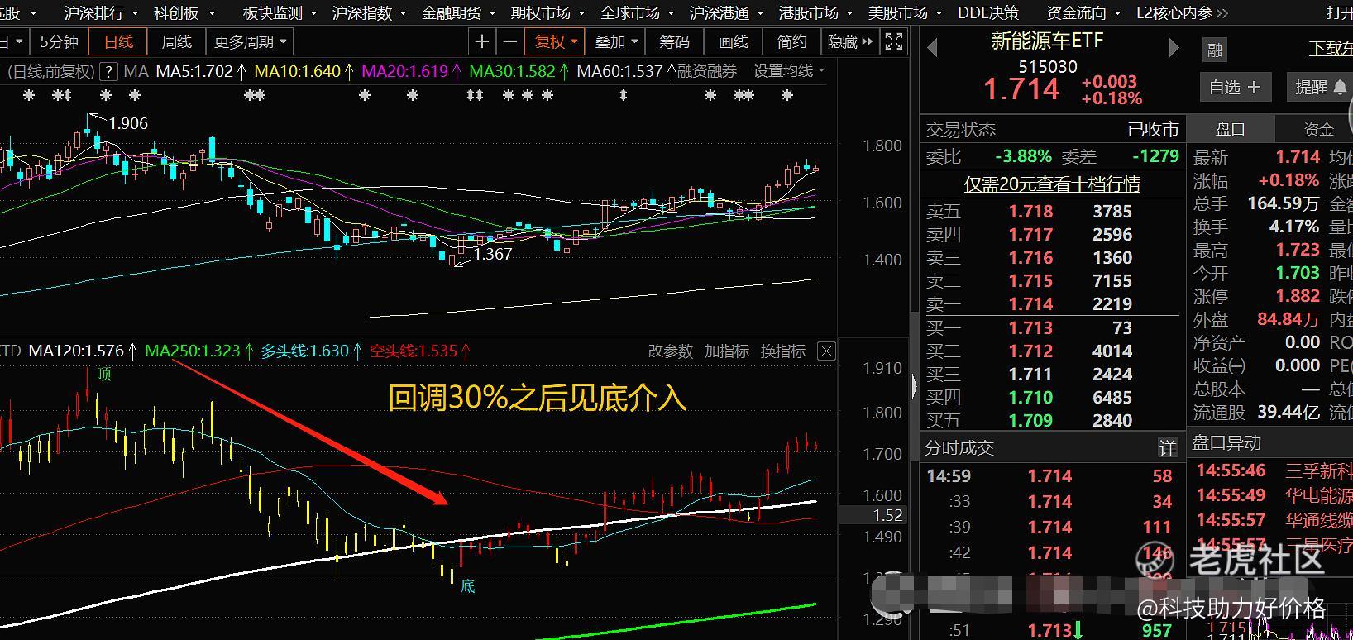Zoom out chart with minus button

[510, 41]
